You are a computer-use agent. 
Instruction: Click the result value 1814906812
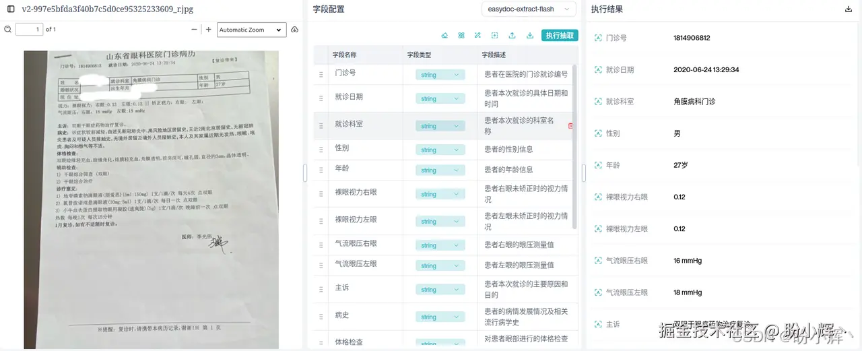point(692,38)
